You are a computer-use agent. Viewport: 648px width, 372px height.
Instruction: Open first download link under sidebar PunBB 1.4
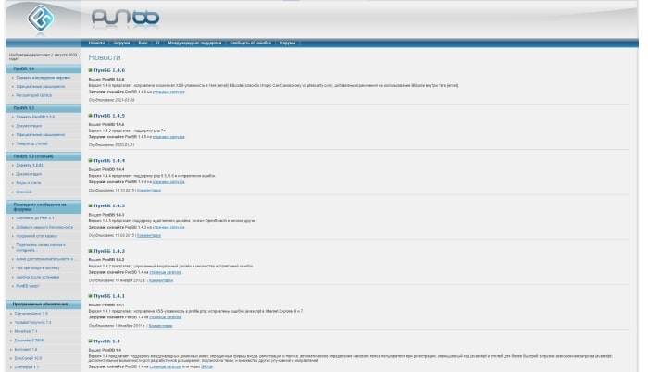pos(43,78)
